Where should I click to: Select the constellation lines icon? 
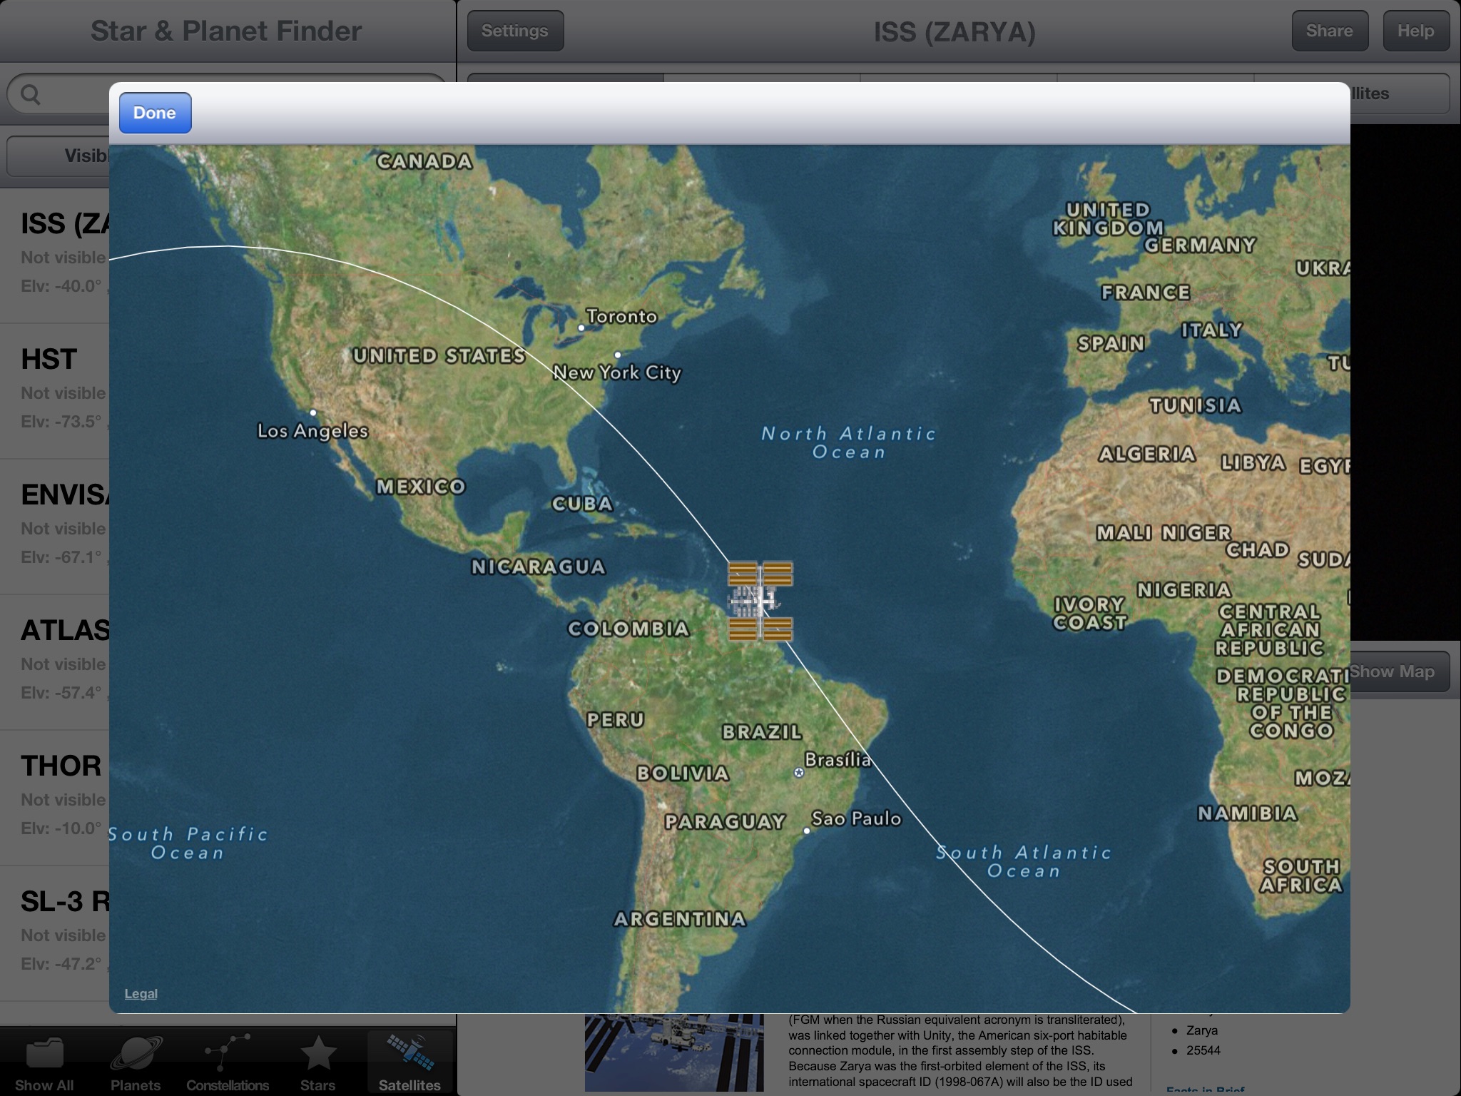pos(227,1052)
